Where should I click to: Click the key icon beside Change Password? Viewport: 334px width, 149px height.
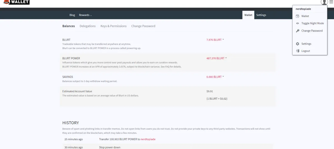tap(298, 31)
